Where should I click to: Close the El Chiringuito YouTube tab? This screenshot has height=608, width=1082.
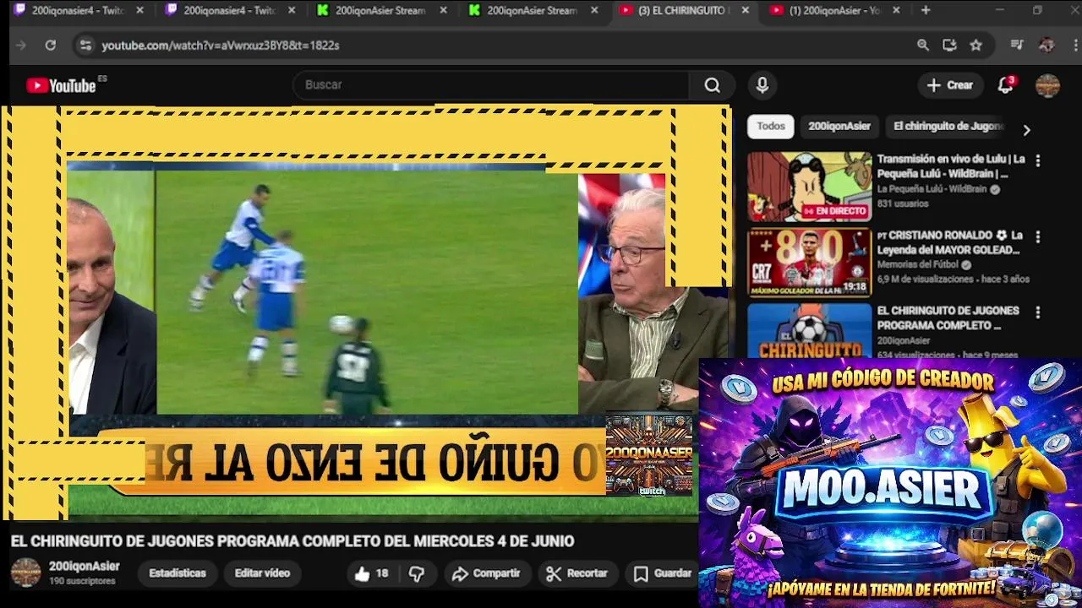click(745, 11)
